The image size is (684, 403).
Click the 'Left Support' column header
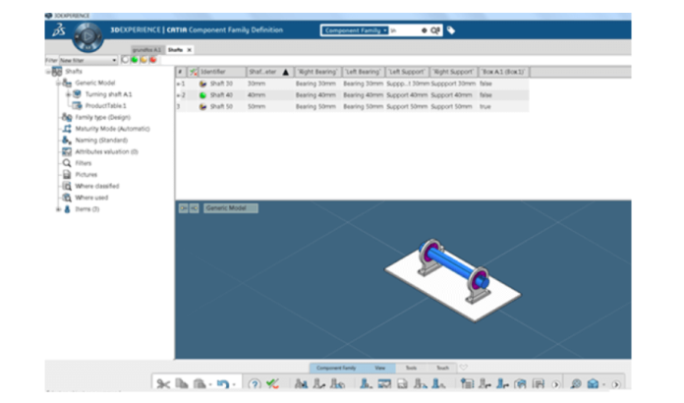tap(407, 72)
